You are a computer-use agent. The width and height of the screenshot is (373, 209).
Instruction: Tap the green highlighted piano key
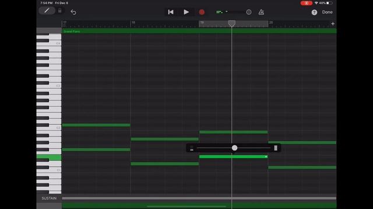pyautogui.click(x=49, y=157)
